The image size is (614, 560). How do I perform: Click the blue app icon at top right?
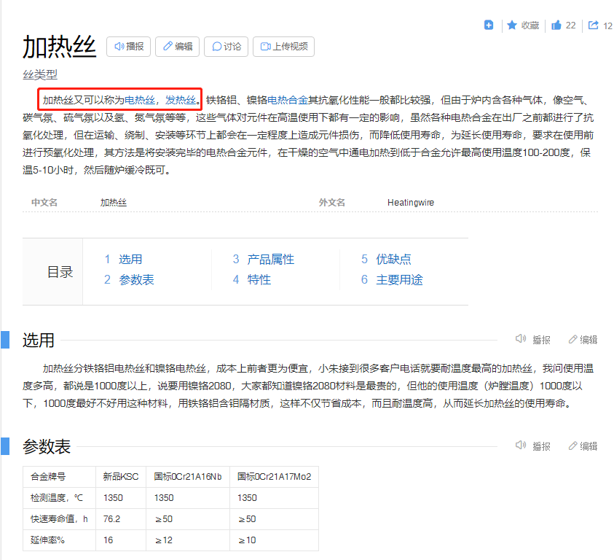[x=488, y=24]
